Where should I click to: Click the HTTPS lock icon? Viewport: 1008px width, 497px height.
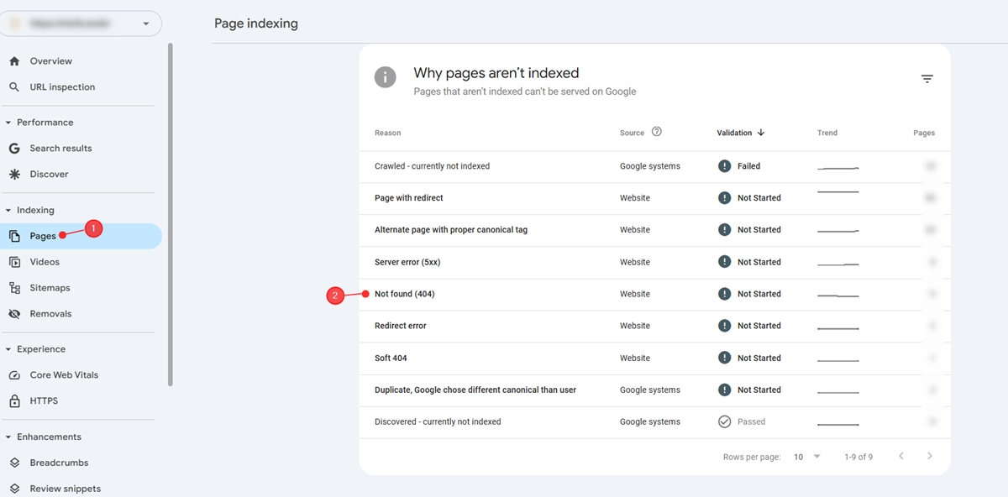[14, 401]
